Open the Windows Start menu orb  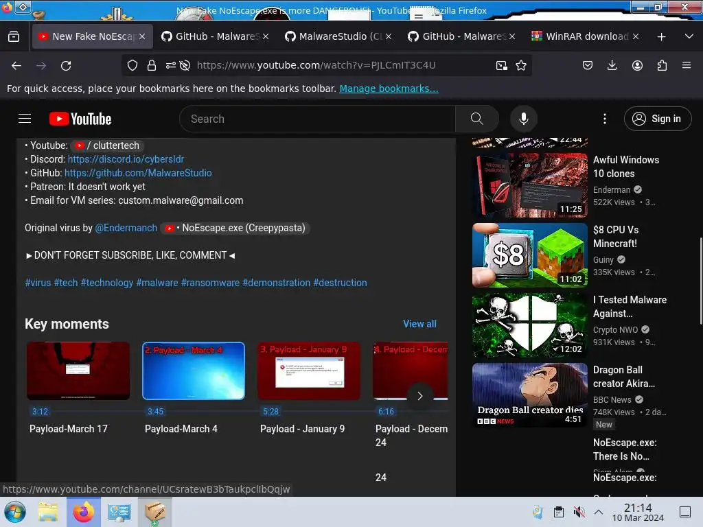coord(15,512)
